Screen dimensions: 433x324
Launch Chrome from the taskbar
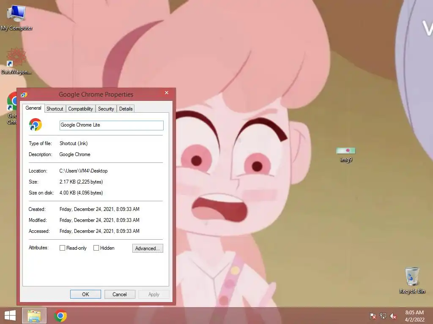(x=60, y=316)
